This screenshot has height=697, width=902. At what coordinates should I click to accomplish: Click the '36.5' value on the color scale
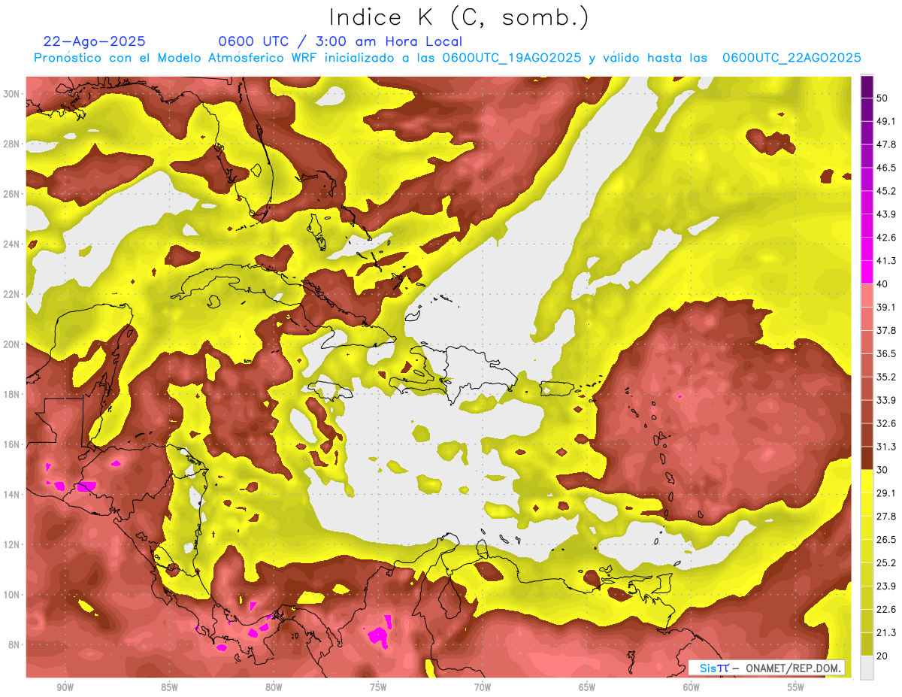coord(886,354)
